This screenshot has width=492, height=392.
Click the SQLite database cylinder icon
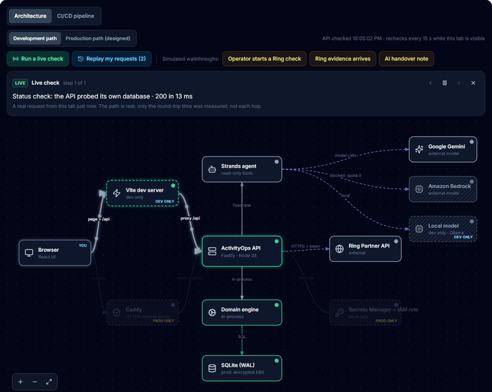212,368
